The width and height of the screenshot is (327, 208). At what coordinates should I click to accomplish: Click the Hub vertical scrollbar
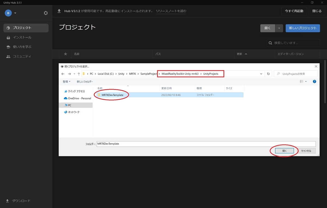(326, 81)
